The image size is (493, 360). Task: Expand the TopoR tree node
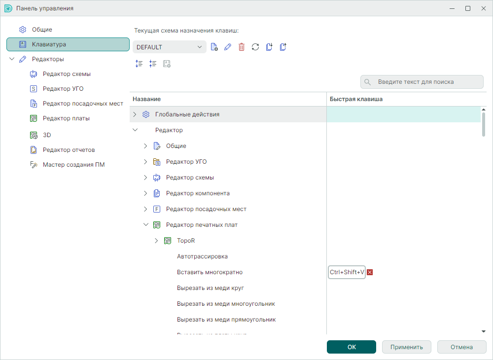(x=156, y=241)
